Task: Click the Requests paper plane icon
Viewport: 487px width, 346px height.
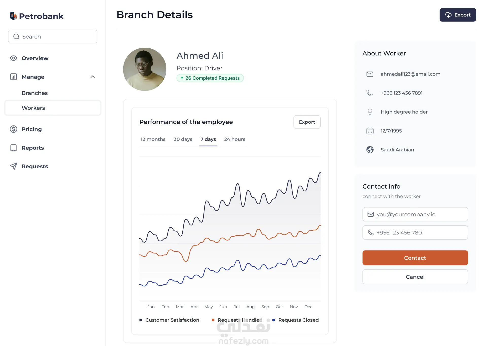Action: pyautogui.click(x=13, y=166)
